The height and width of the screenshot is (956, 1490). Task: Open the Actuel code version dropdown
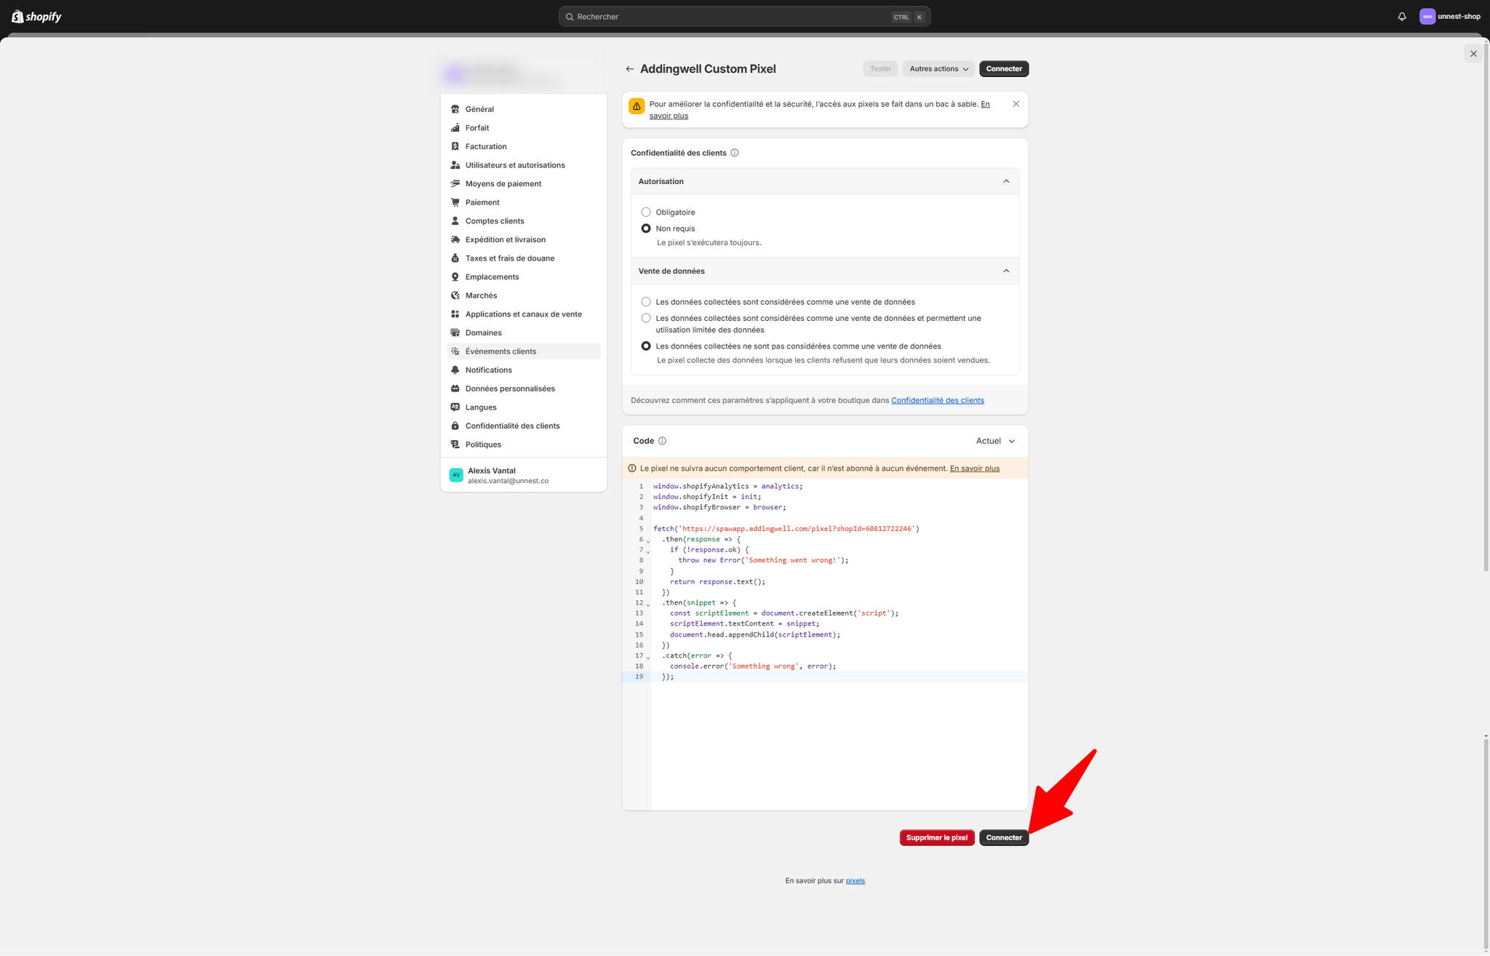[x=995, y=441]
